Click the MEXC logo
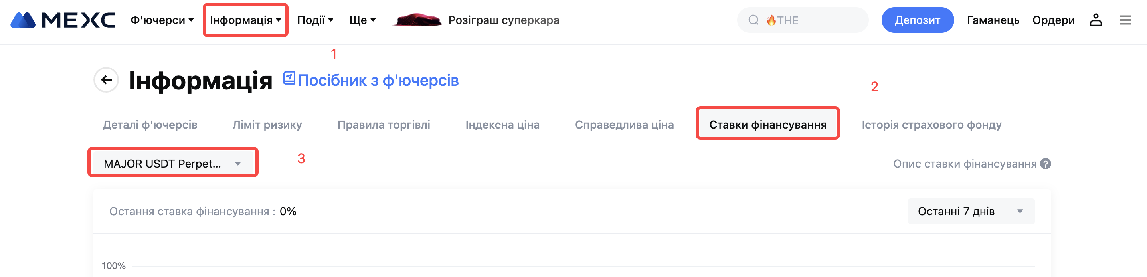 pos(63,20)
